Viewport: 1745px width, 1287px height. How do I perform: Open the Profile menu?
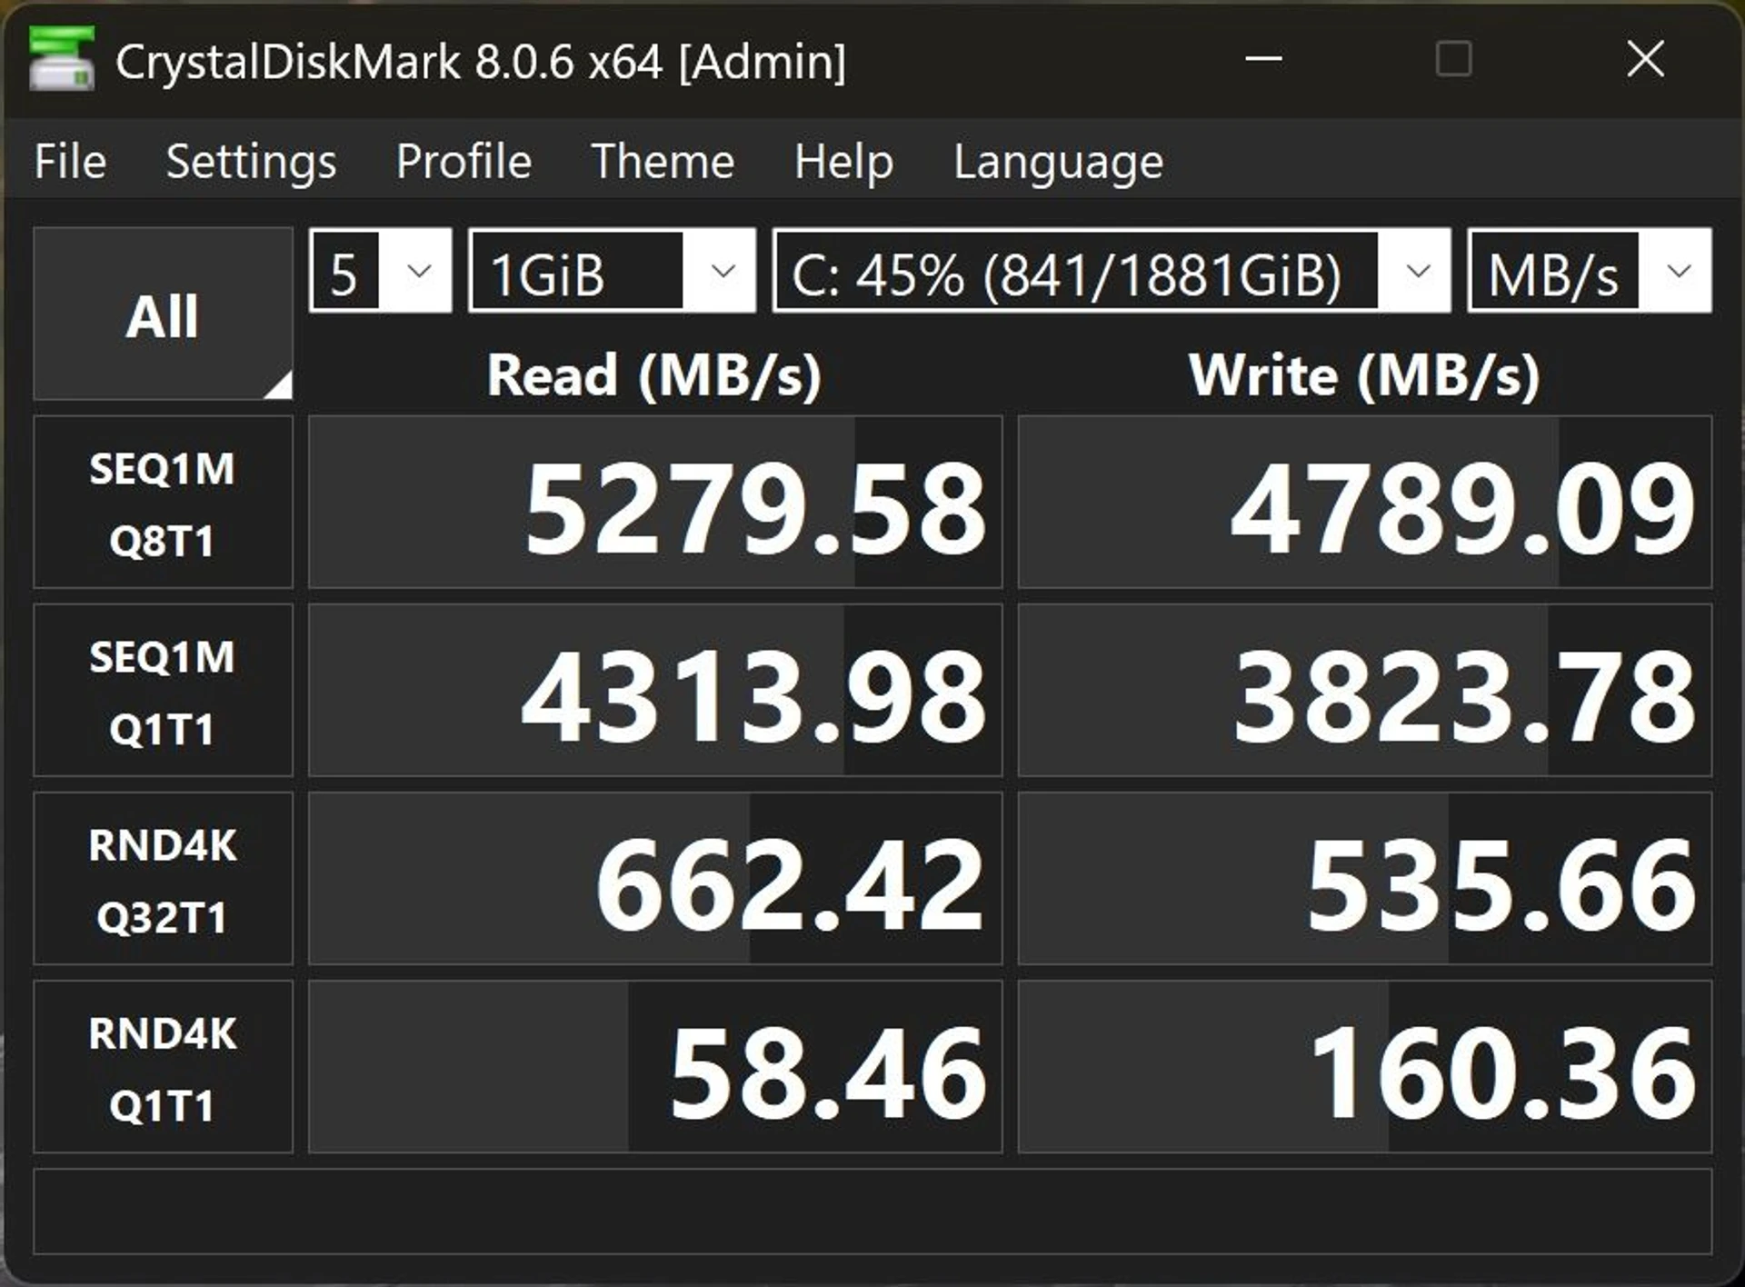click(464, 162)
